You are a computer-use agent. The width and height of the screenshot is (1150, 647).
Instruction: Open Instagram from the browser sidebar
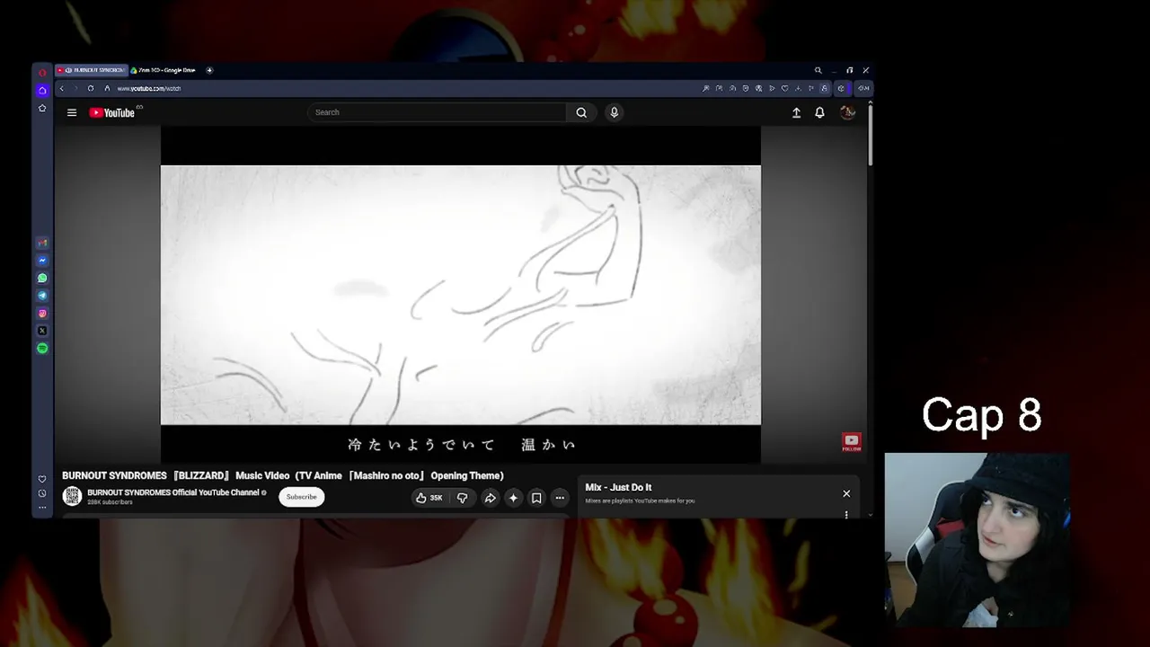click(42, 313)
